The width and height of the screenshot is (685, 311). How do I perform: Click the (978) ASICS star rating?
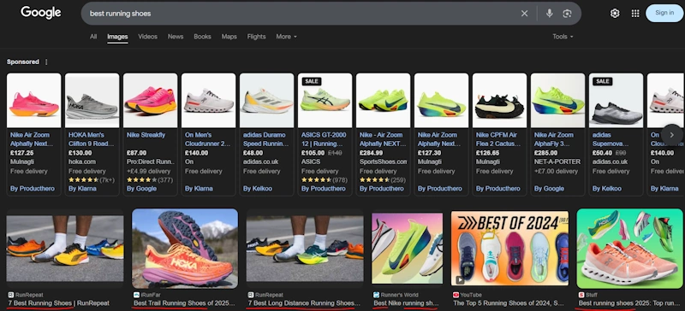click(325, 179)
